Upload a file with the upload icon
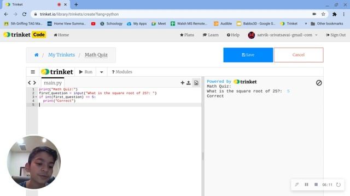Image resolution: width=350 pixels, height=196 pixels. pyautogui.click(x=189, y=83)
